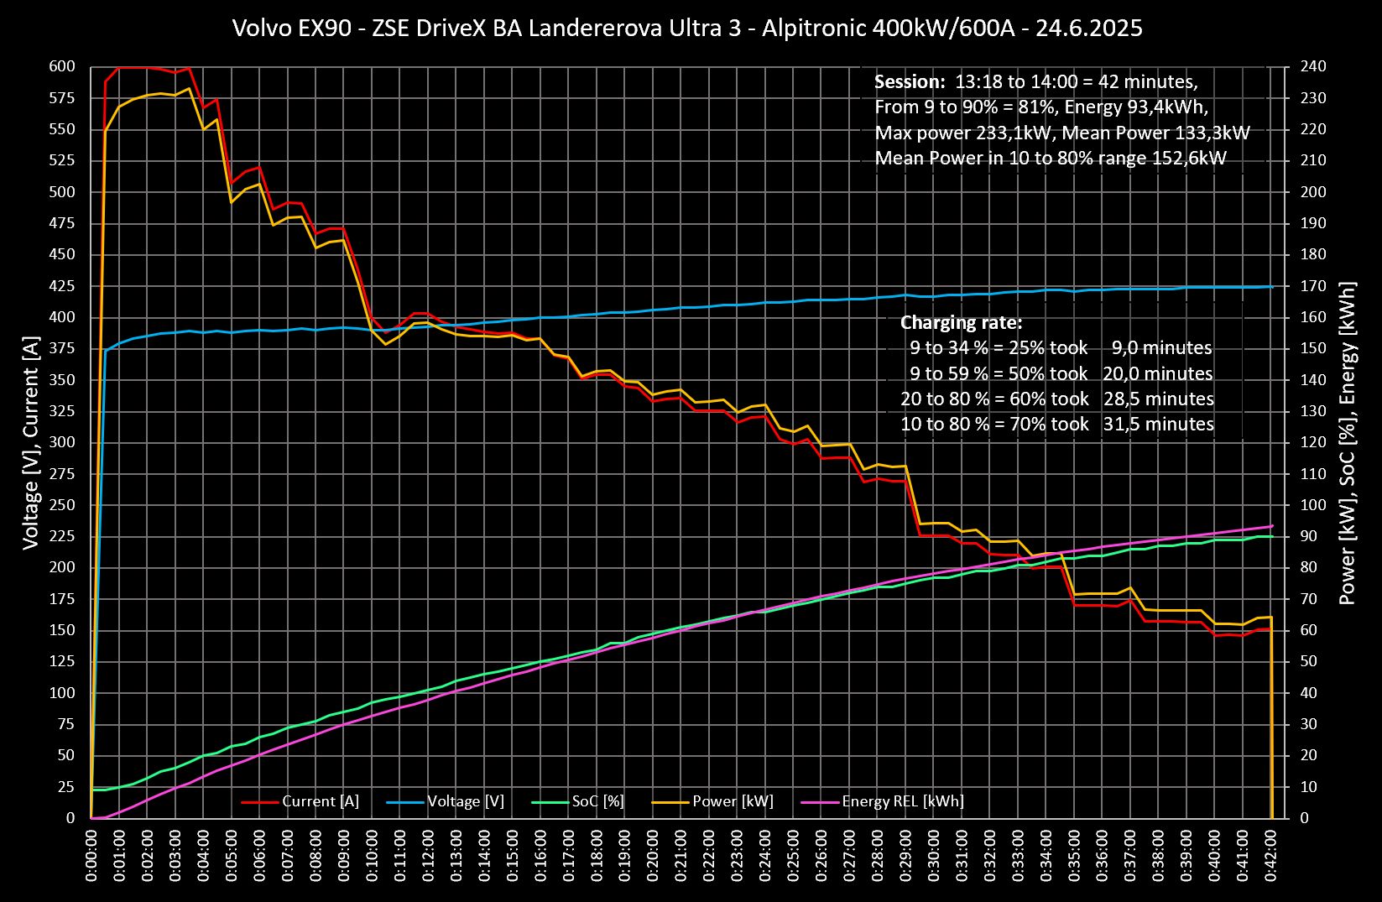Click the 600 label on left axis
Viewport: 1382px width, 902px height.
point(62,67)
